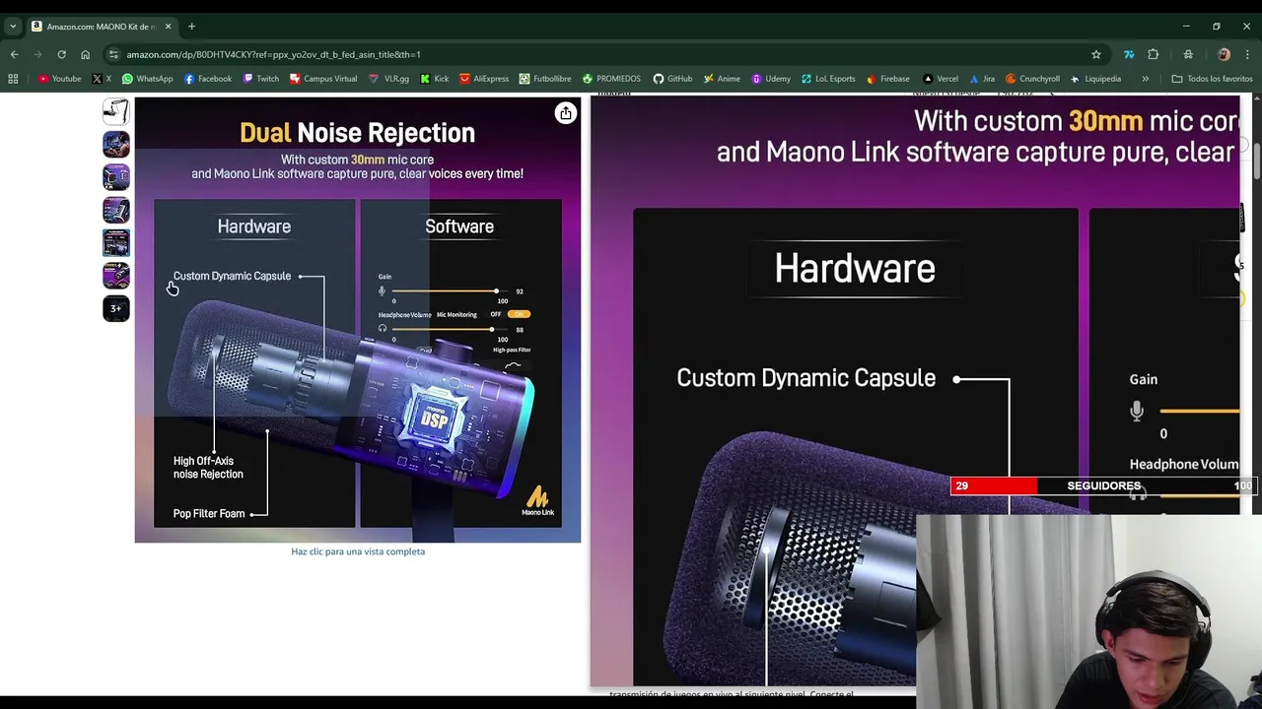This screenshot has height=709, width=1262.
Task: Open the X bookmark
Action: pos(102,79)
